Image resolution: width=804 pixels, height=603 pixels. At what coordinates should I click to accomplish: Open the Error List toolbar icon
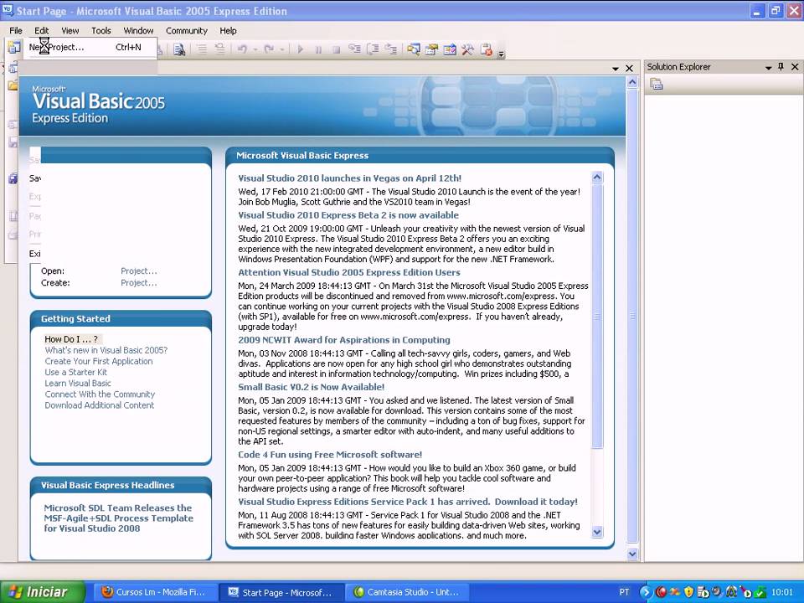point(486,49)
